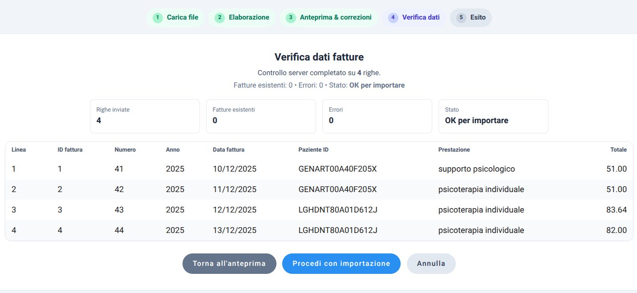
Task: Click 'Procedi con importazione' button
Action: pos(341,264)
